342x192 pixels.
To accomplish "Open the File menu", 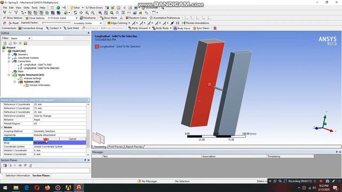I will [5, 7].
